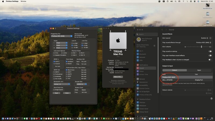The height and width of the screenshot is (121, 215).
Task: Switch to the Input tab
Action: pyautogui.click(x=199, y=70)
